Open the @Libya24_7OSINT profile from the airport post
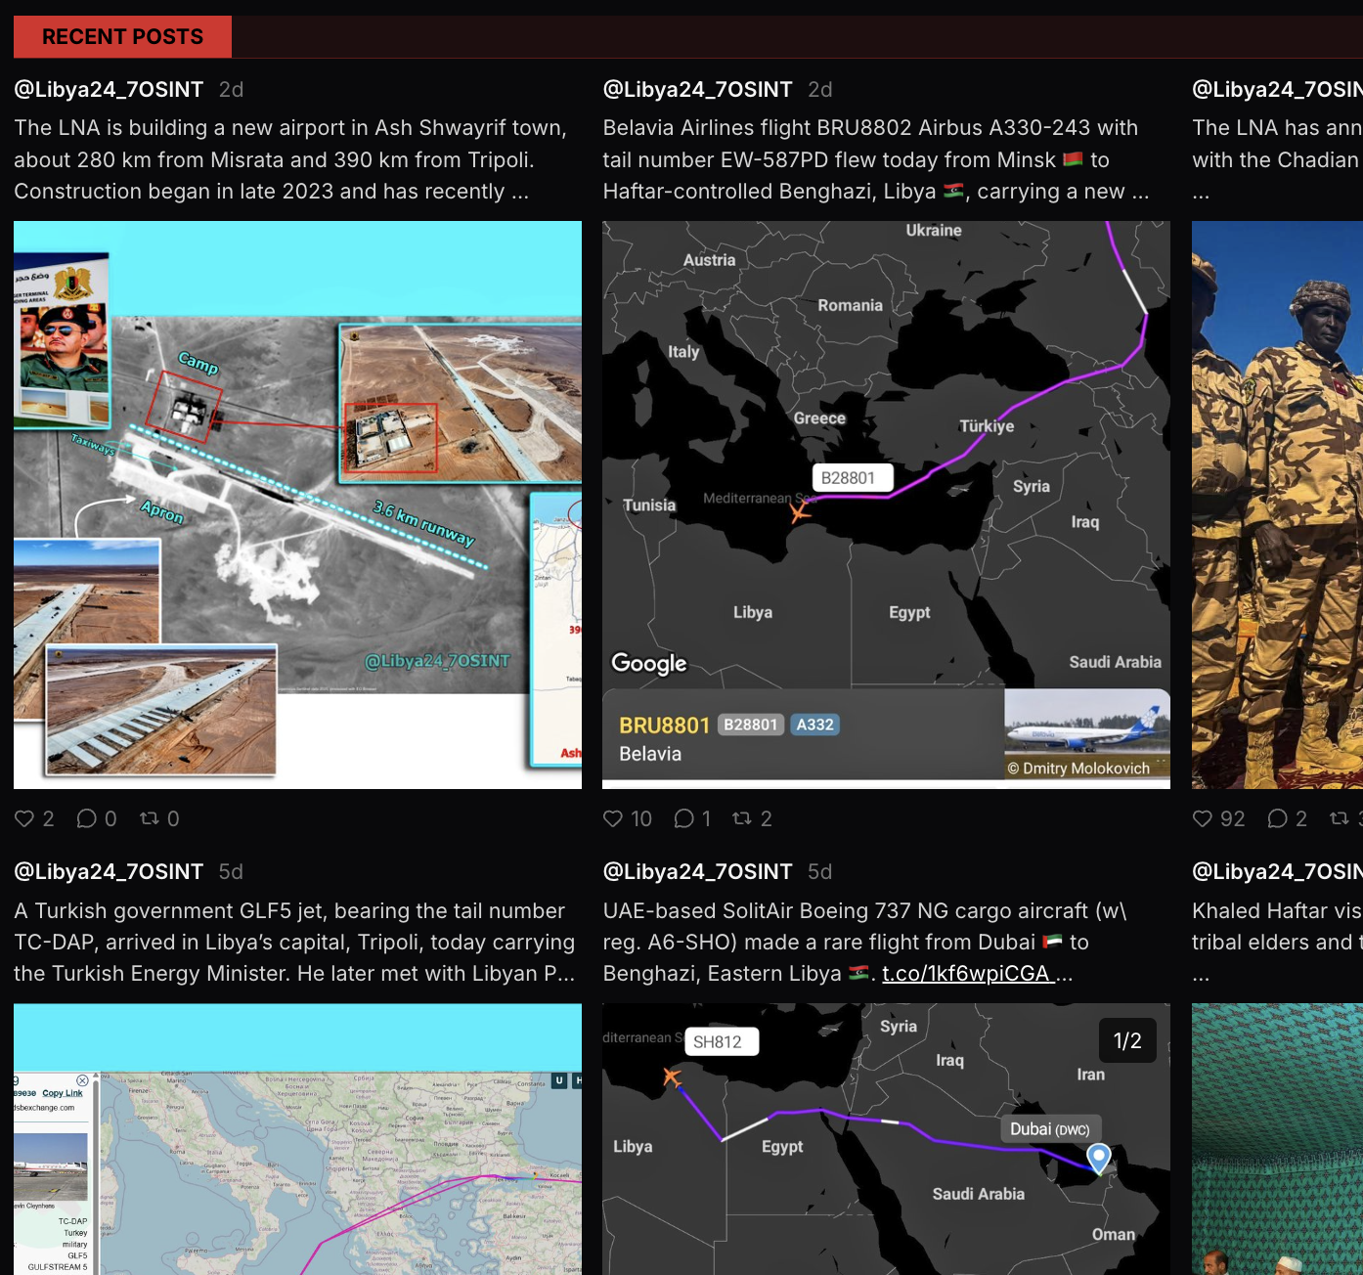 tap(109, 89)
